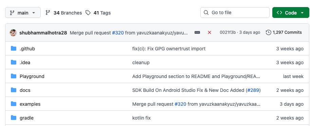Image resolution: width=310 pixels, height=126 pixels.
Task: Click the branch icon next to 34 Branches
Action: click(x=48, y=13)
